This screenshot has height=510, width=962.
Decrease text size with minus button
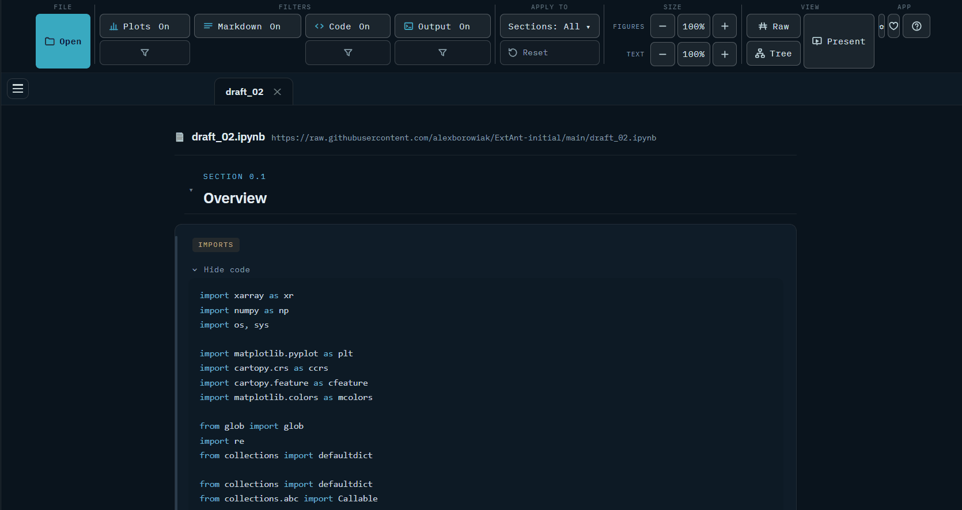pos(662,54)
